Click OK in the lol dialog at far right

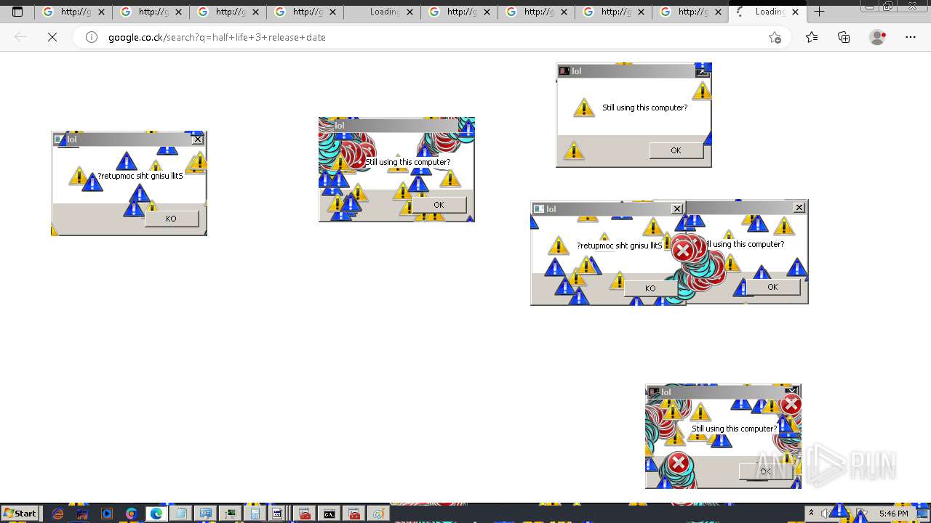772,287
